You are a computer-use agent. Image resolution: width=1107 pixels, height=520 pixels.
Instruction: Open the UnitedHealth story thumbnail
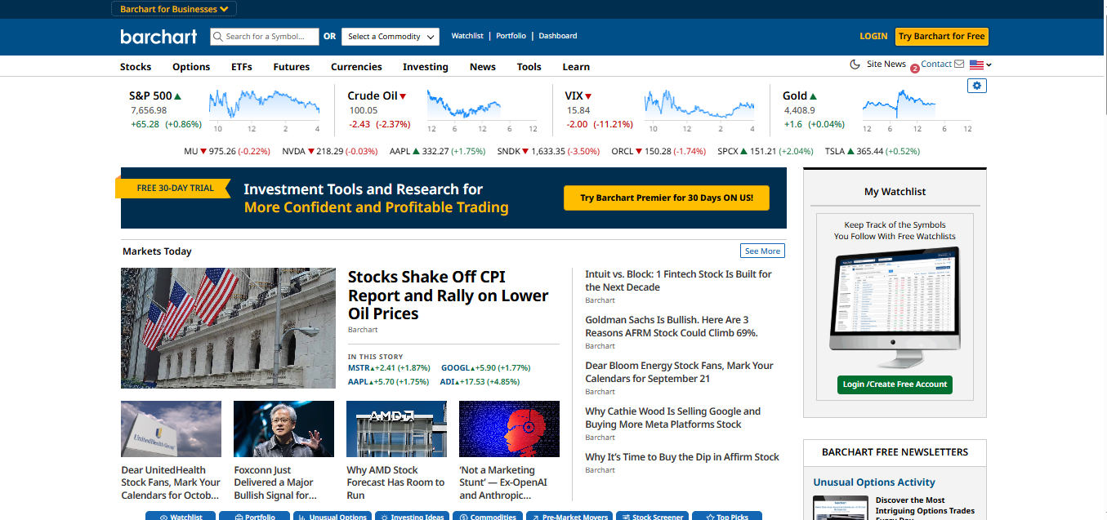coord(171,429)
